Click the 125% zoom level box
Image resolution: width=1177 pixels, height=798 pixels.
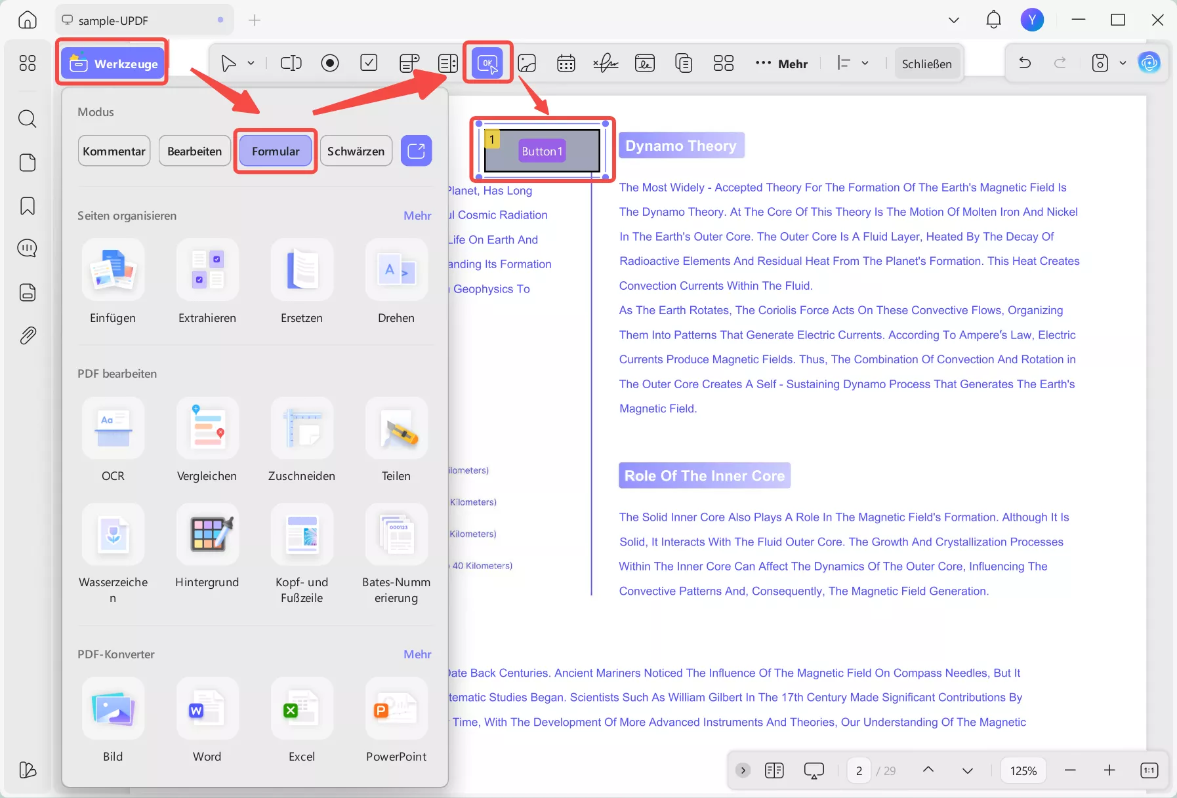click(1023, 770)
